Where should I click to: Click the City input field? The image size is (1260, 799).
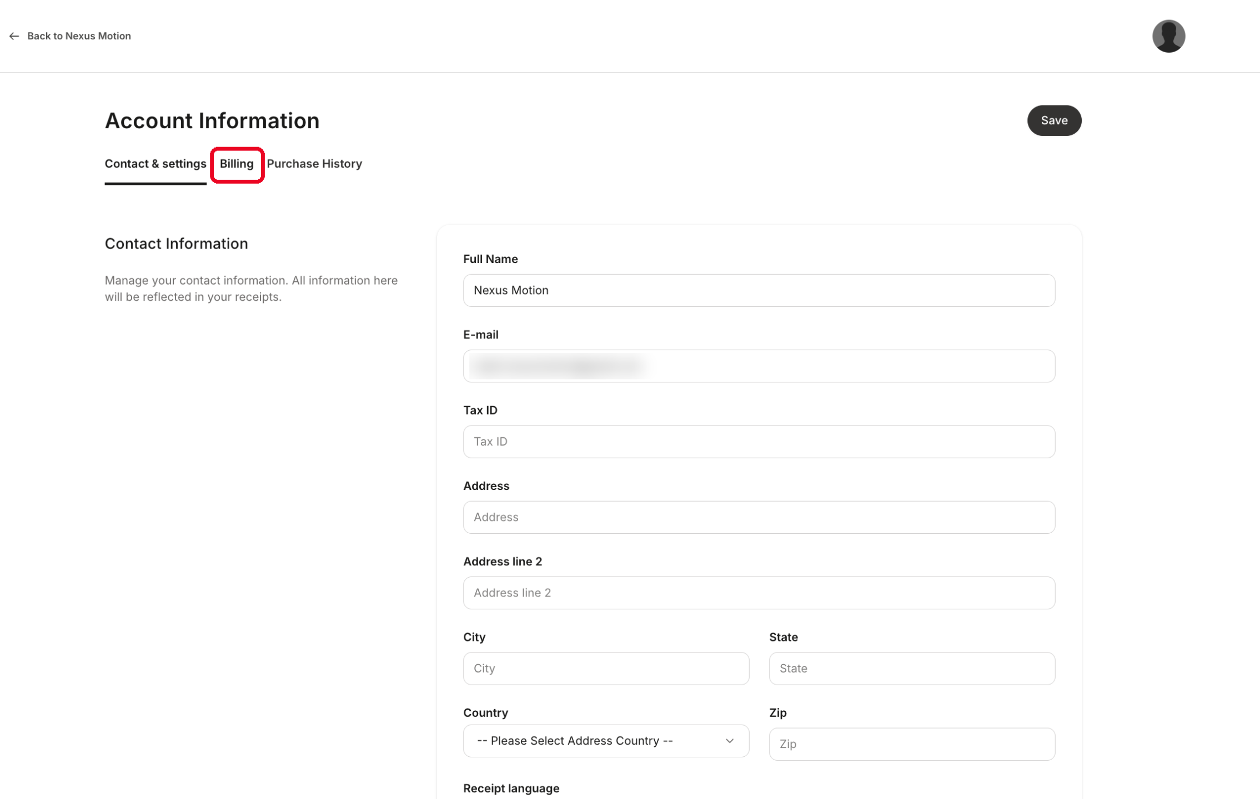tap(606, 669)
